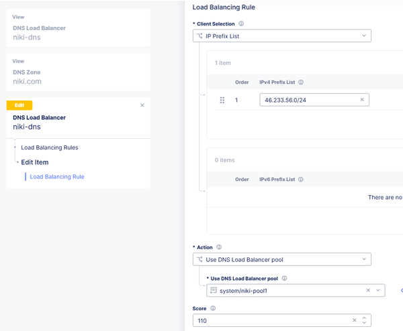Click the IPv4 Prefix List info icon

pyautogui.click(x=301, y=82)
